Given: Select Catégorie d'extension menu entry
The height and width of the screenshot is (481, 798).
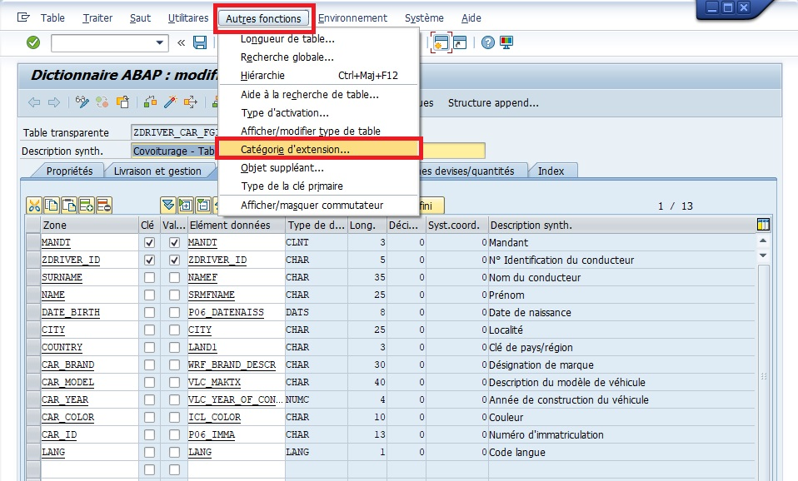Looking at the screenshot, I should tap(296, 150).
